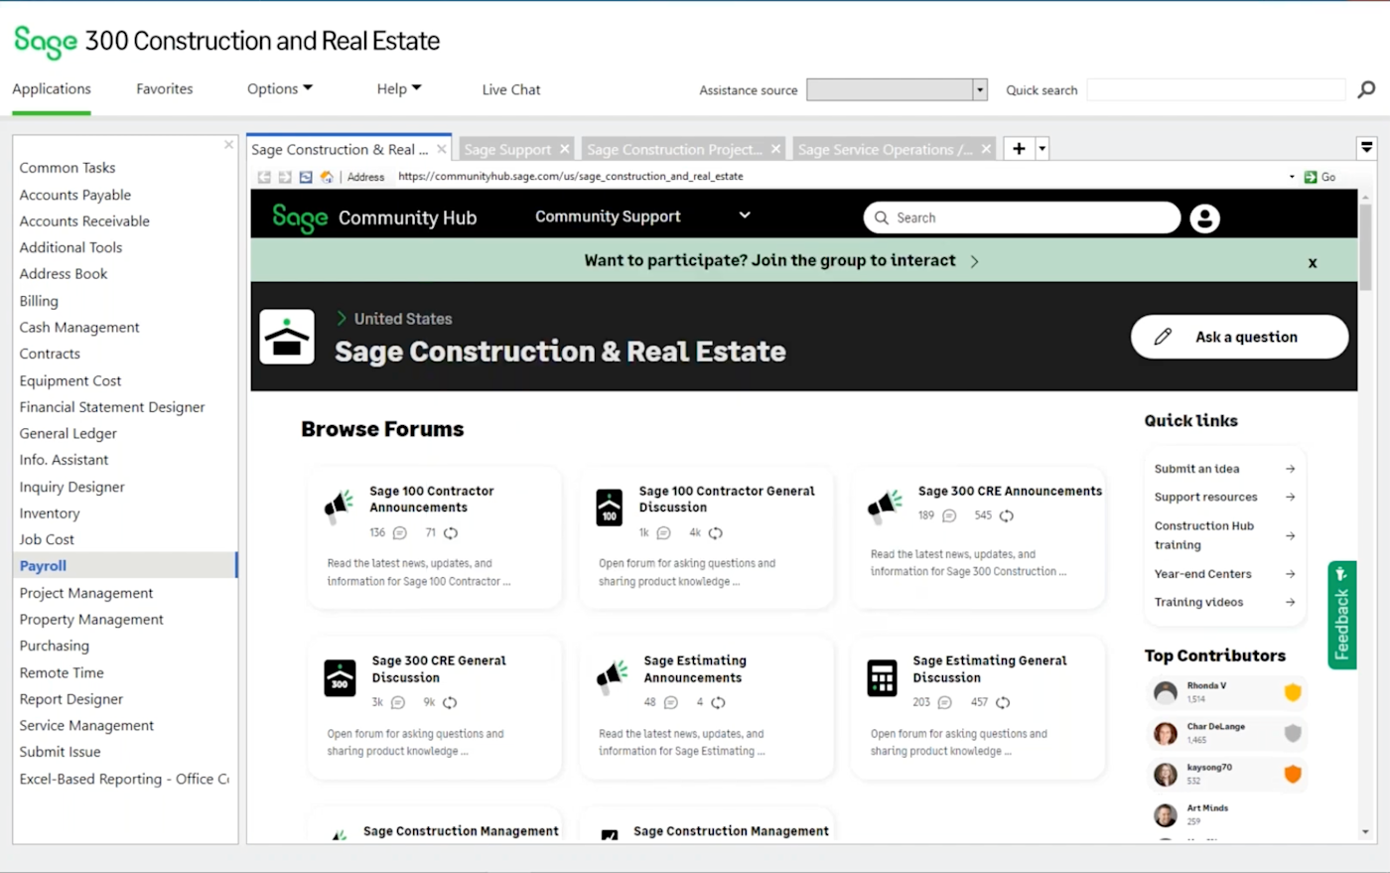Open the Help dropdown menu
Screen dimensions: 1390x873
tap(399, 89)
